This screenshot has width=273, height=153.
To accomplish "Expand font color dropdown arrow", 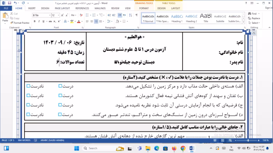I will (x=82, y=21).
